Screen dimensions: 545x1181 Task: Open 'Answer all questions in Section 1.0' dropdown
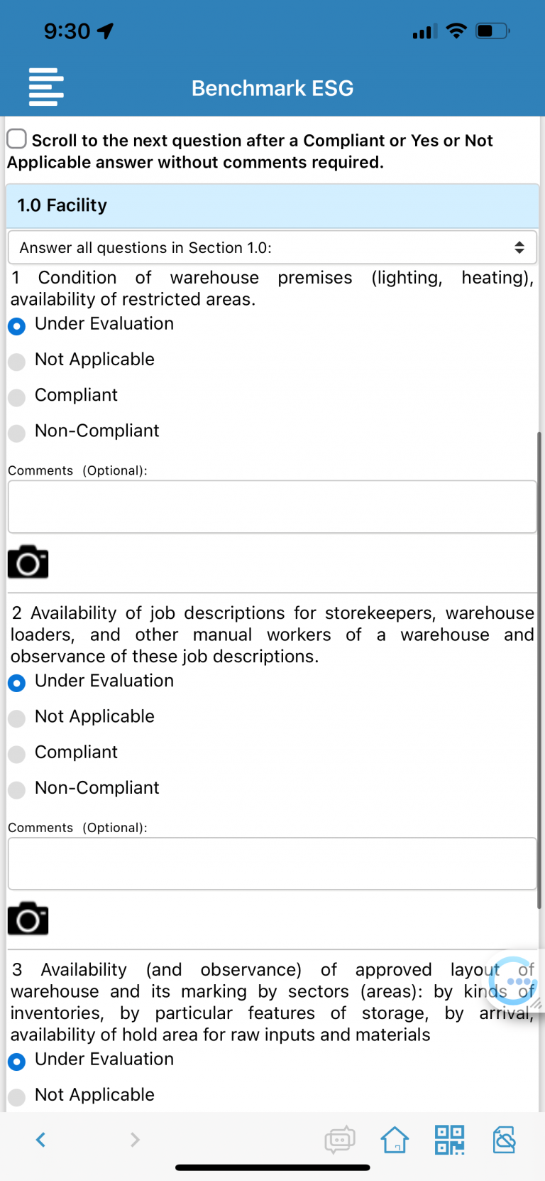[272, 247]
